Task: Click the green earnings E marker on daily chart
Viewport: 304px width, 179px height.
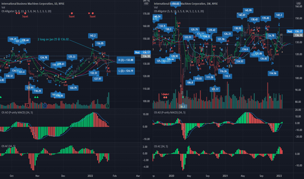Action: [x=107, y=106]
